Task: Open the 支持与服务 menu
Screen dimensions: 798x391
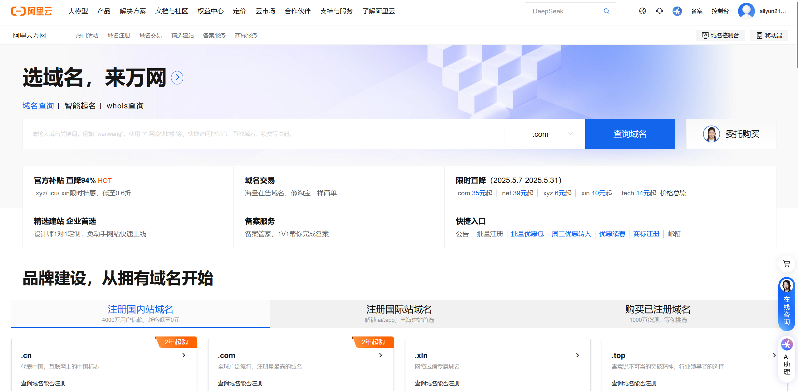Action: tap(336, 11)
